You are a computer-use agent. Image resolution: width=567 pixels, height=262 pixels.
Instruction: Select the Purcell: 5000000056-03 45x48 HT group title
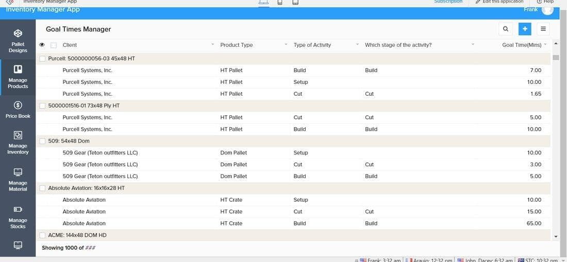[91, 59]
